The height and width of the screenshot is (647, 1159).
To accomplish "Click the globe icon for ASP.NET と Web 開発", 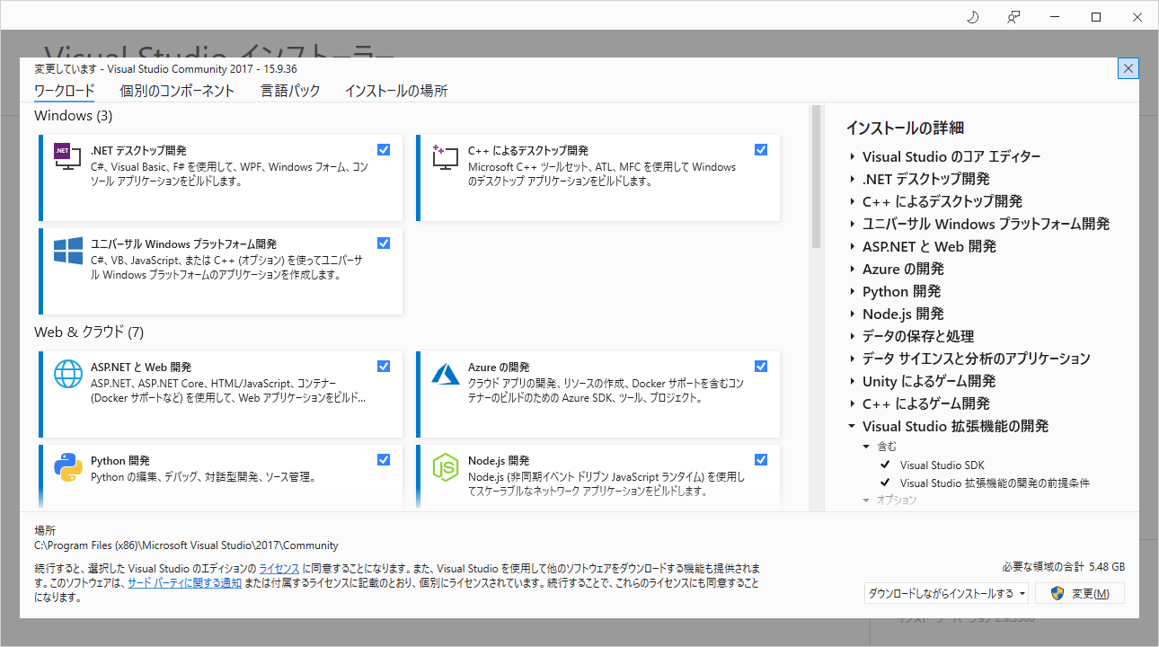I will [x=67, y=374].
